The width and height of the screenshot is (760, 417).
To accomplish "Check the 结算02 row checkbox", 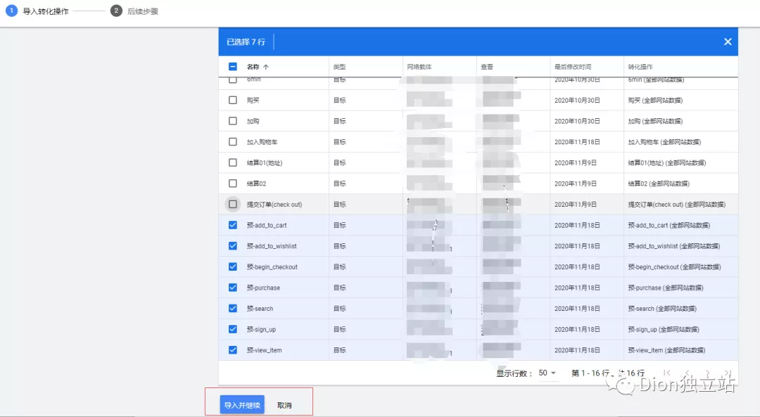I will pyautogui.click(x=233, y=184).
